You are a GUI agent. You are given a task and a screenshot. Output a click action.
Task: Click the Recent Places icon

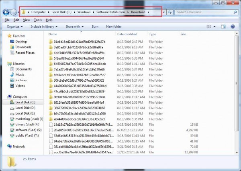pyautogui.click(x=12, y=52)
